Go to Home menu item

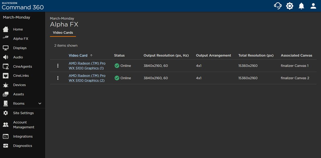[18, 29]
